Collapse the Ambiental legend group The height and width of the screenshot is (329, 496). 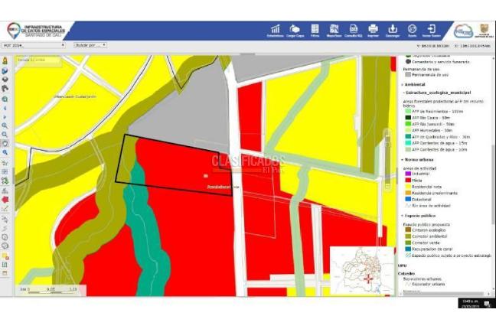[403, 85]
